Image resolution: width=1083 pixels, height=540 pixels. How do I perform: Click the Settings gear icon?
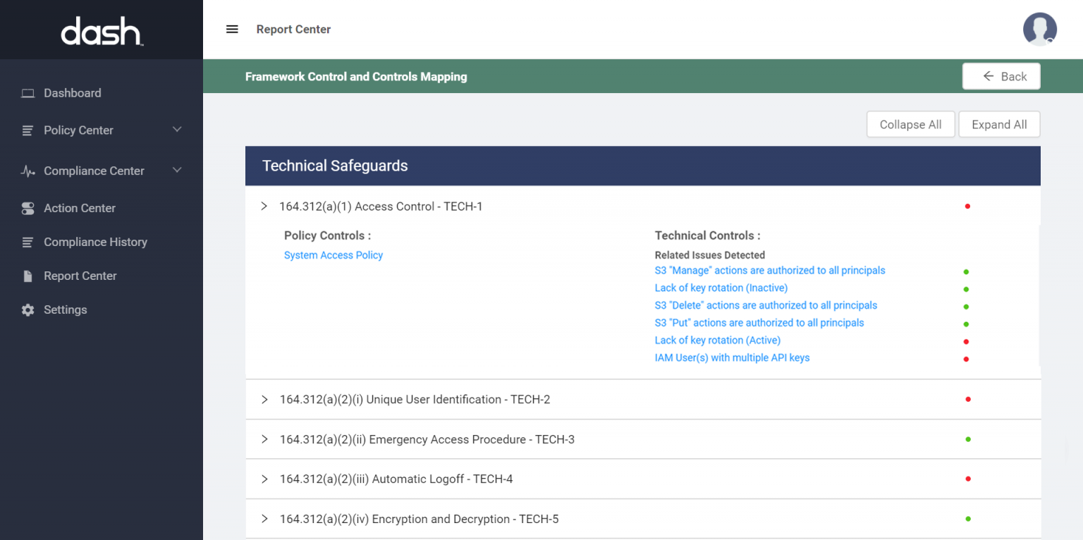tap(27, 309)
